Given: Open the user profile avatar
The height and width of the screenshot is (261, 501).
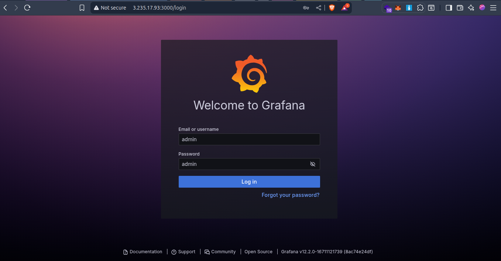Looking at the screenshot, I should (482, 7).
